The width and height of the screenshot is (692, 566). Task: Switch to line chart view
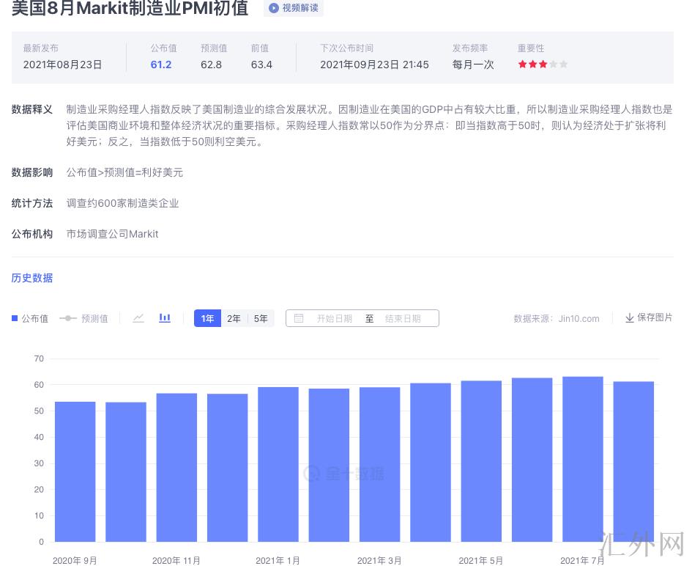click(138, 318)
